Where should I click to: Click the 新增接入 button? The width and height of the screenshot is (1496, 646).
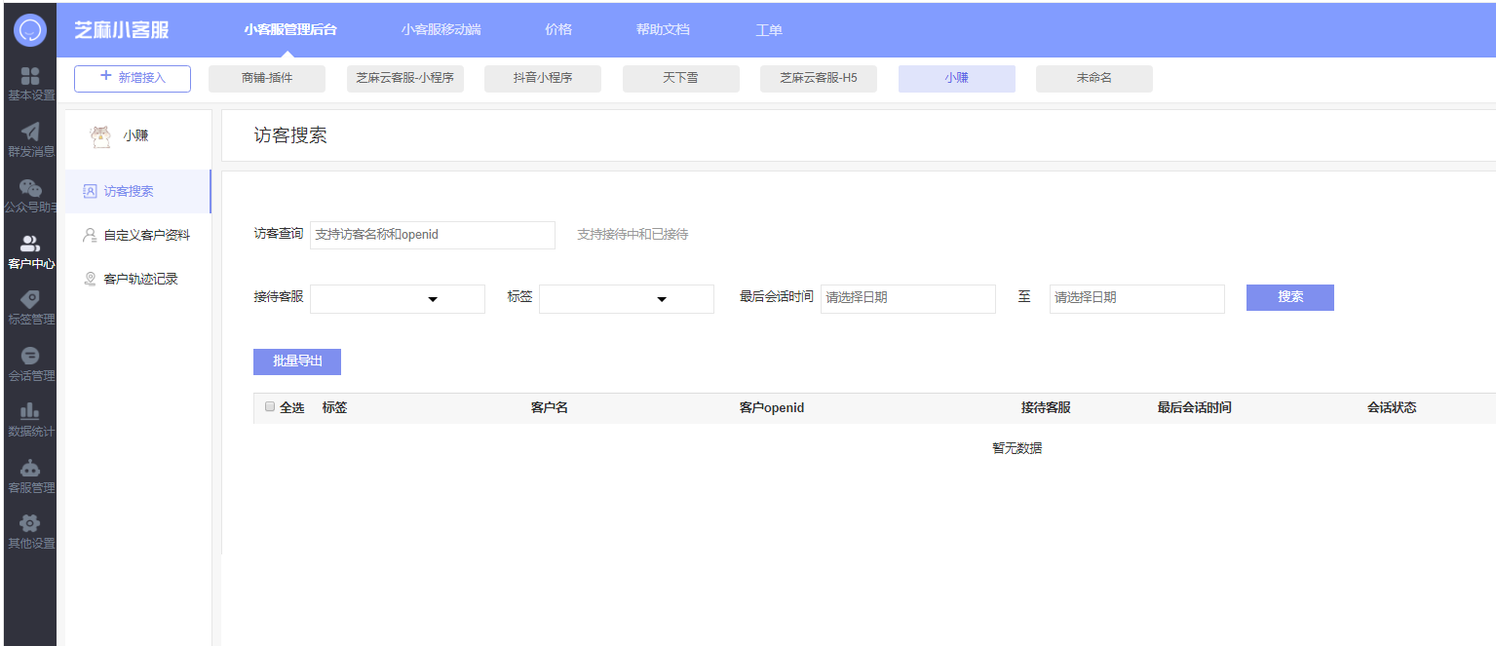pyautogui.click(x=133, y=79)
